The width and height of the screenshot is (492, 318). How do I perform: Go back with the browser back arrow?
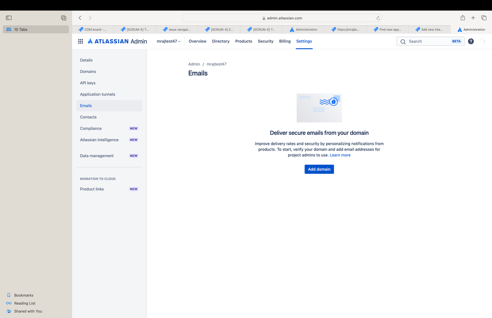tap(80, 18)
